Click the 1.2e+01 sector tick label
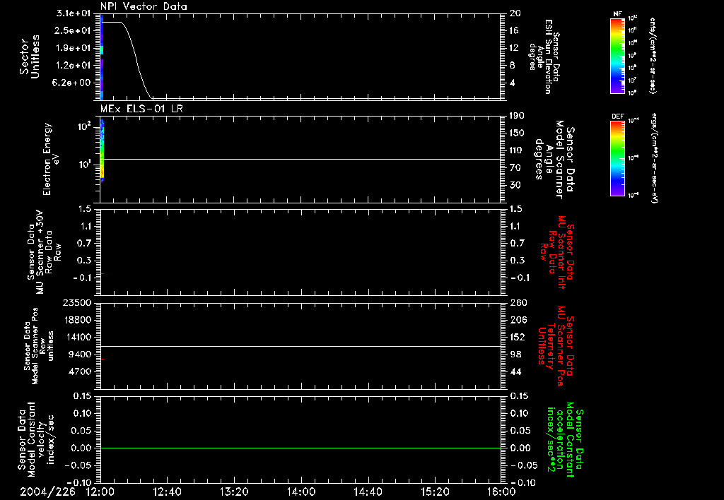Screen dimensions: 724x500 pyautogui.click(x=74, y=66)
